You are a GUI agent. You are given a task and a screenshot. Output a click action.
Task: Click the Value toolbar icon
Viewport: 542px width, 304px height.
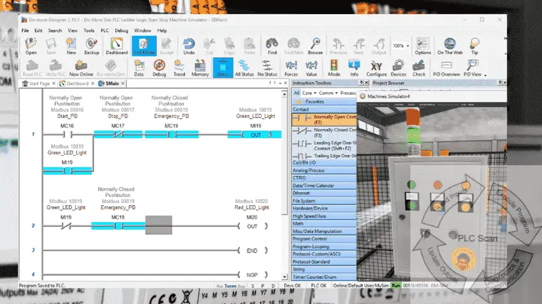point(312,68)
